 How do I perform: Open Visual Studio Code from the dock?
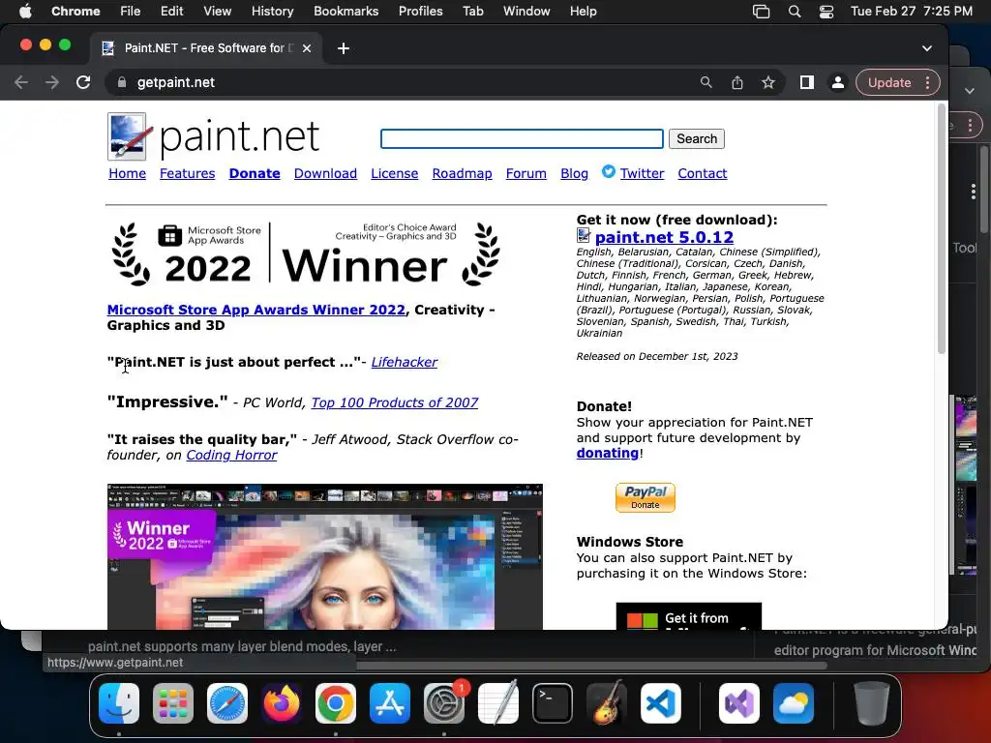(661, 703)
